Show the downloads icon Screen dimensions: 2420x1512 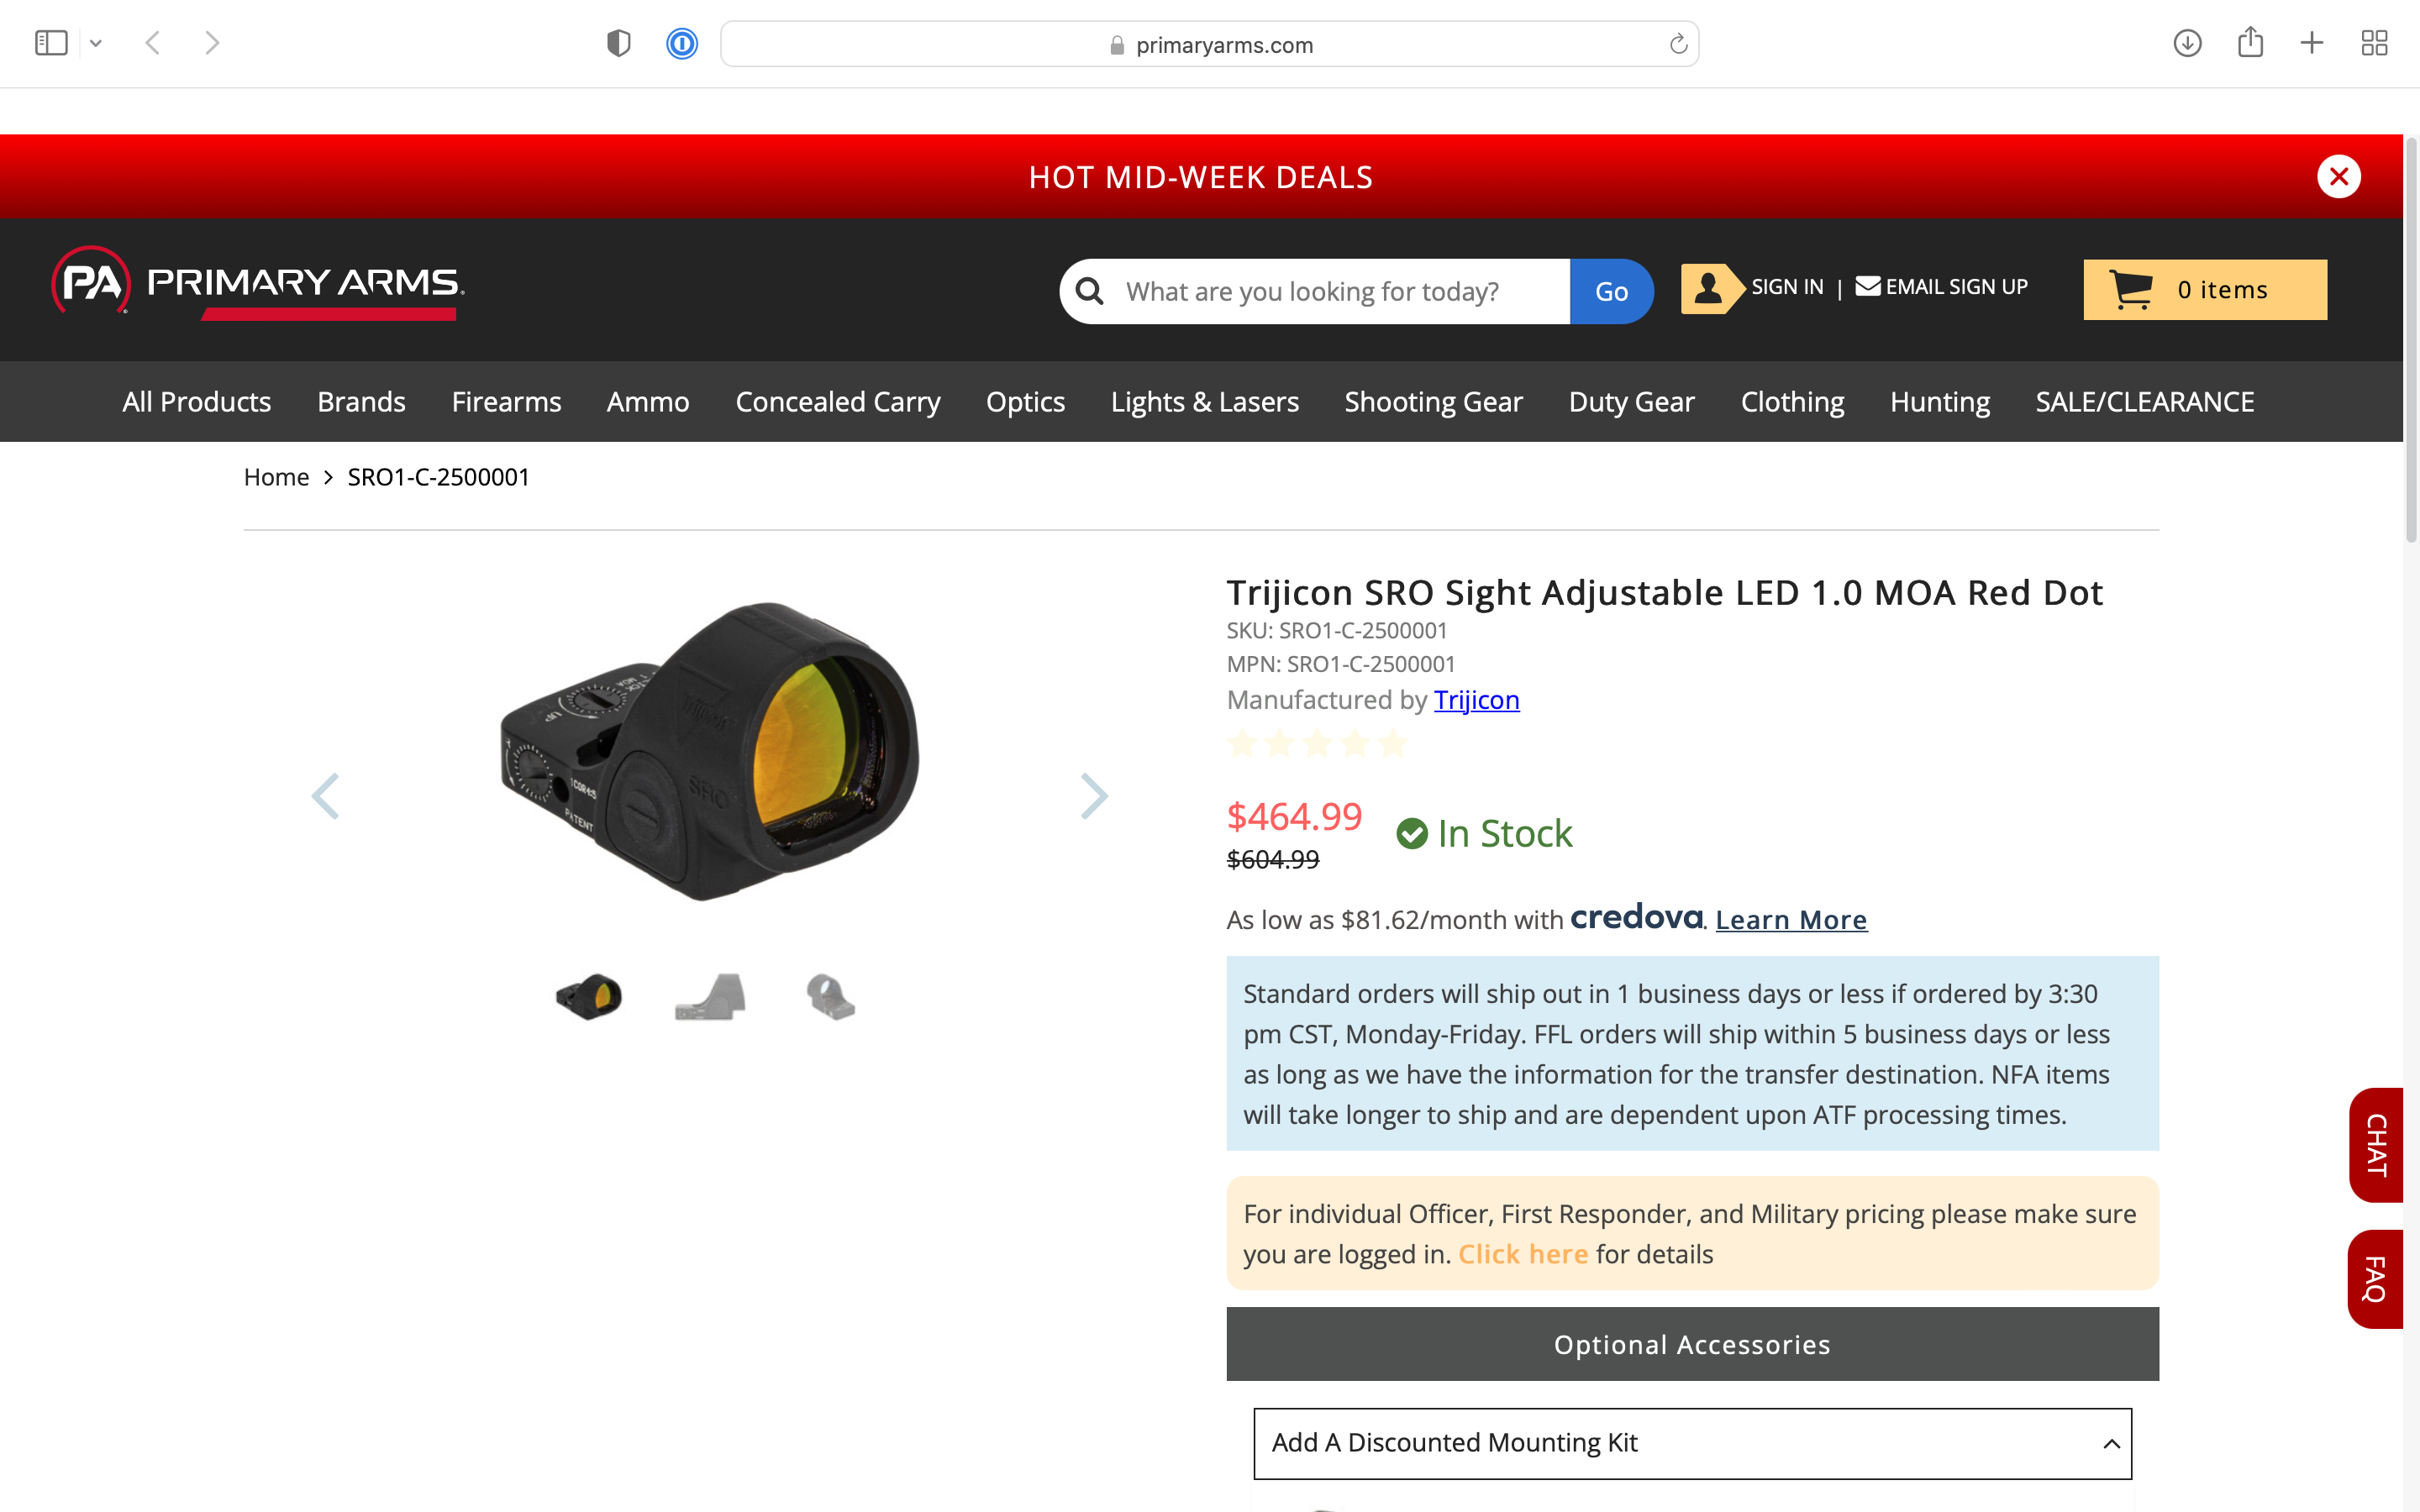(x=2187, y=43)
